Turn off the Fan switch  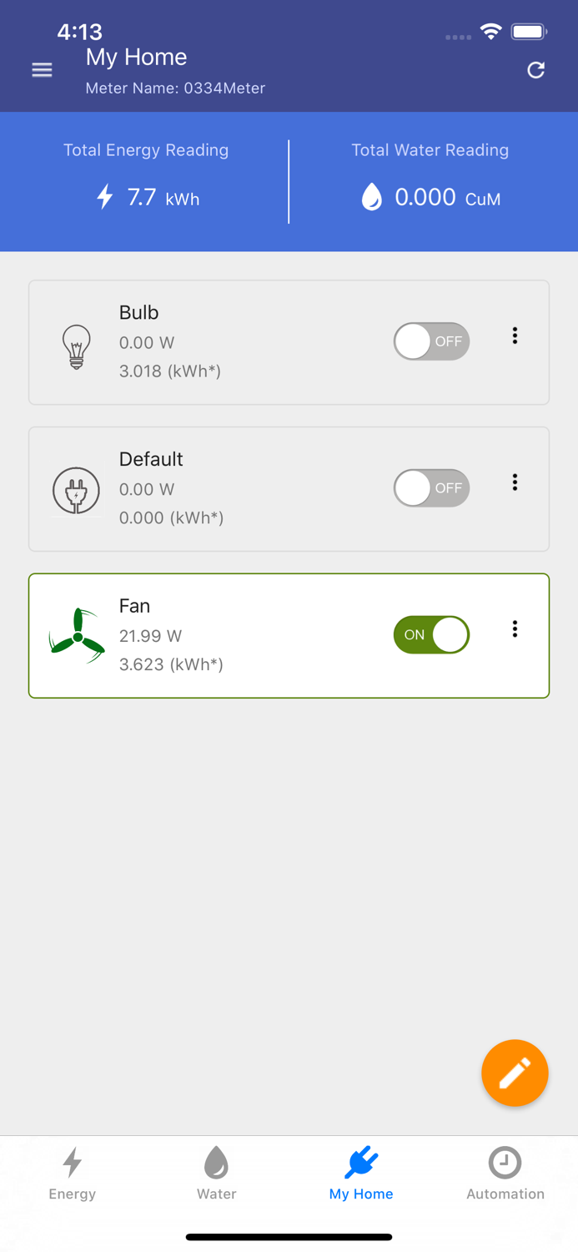click(x=431, y=634)
